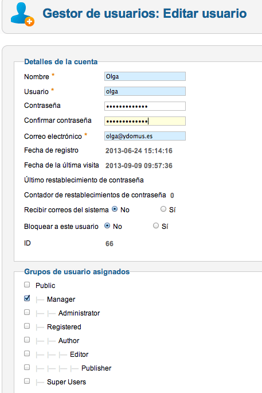The image size is (262, 393).
Task: Select No for Bloquear a este usuario
Action: [x=107, y=226]
